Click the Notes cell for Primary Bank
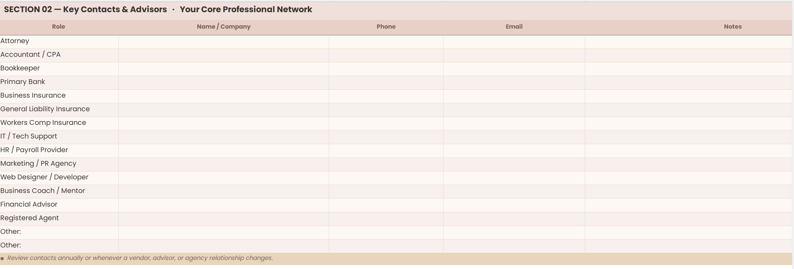Image resolution: width=794 pixels, height=269 pixels. tap(689, 83)
